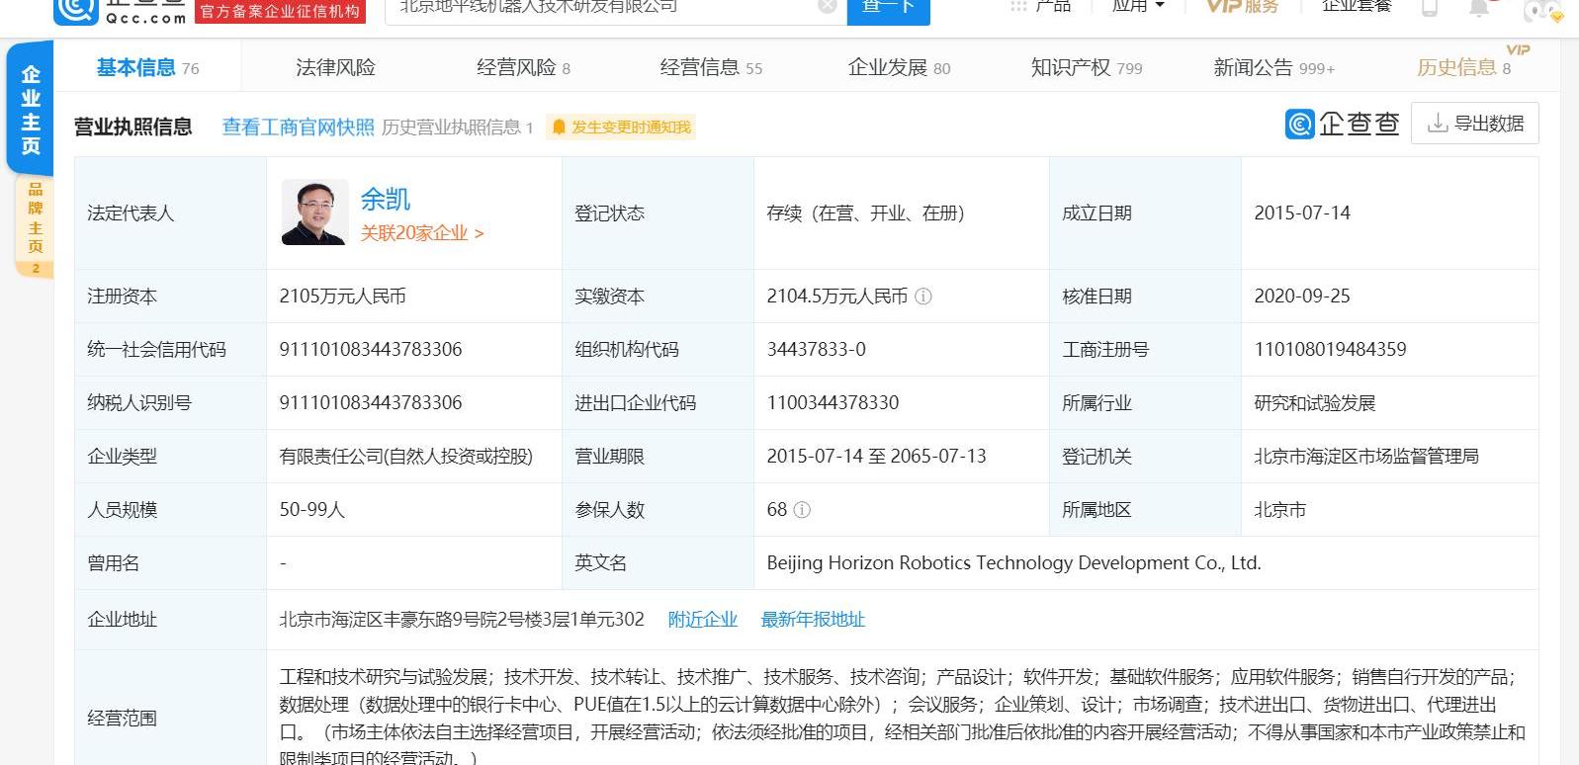Click the user avatar in the top right

pyautogui.click(x=1542, y=10)
